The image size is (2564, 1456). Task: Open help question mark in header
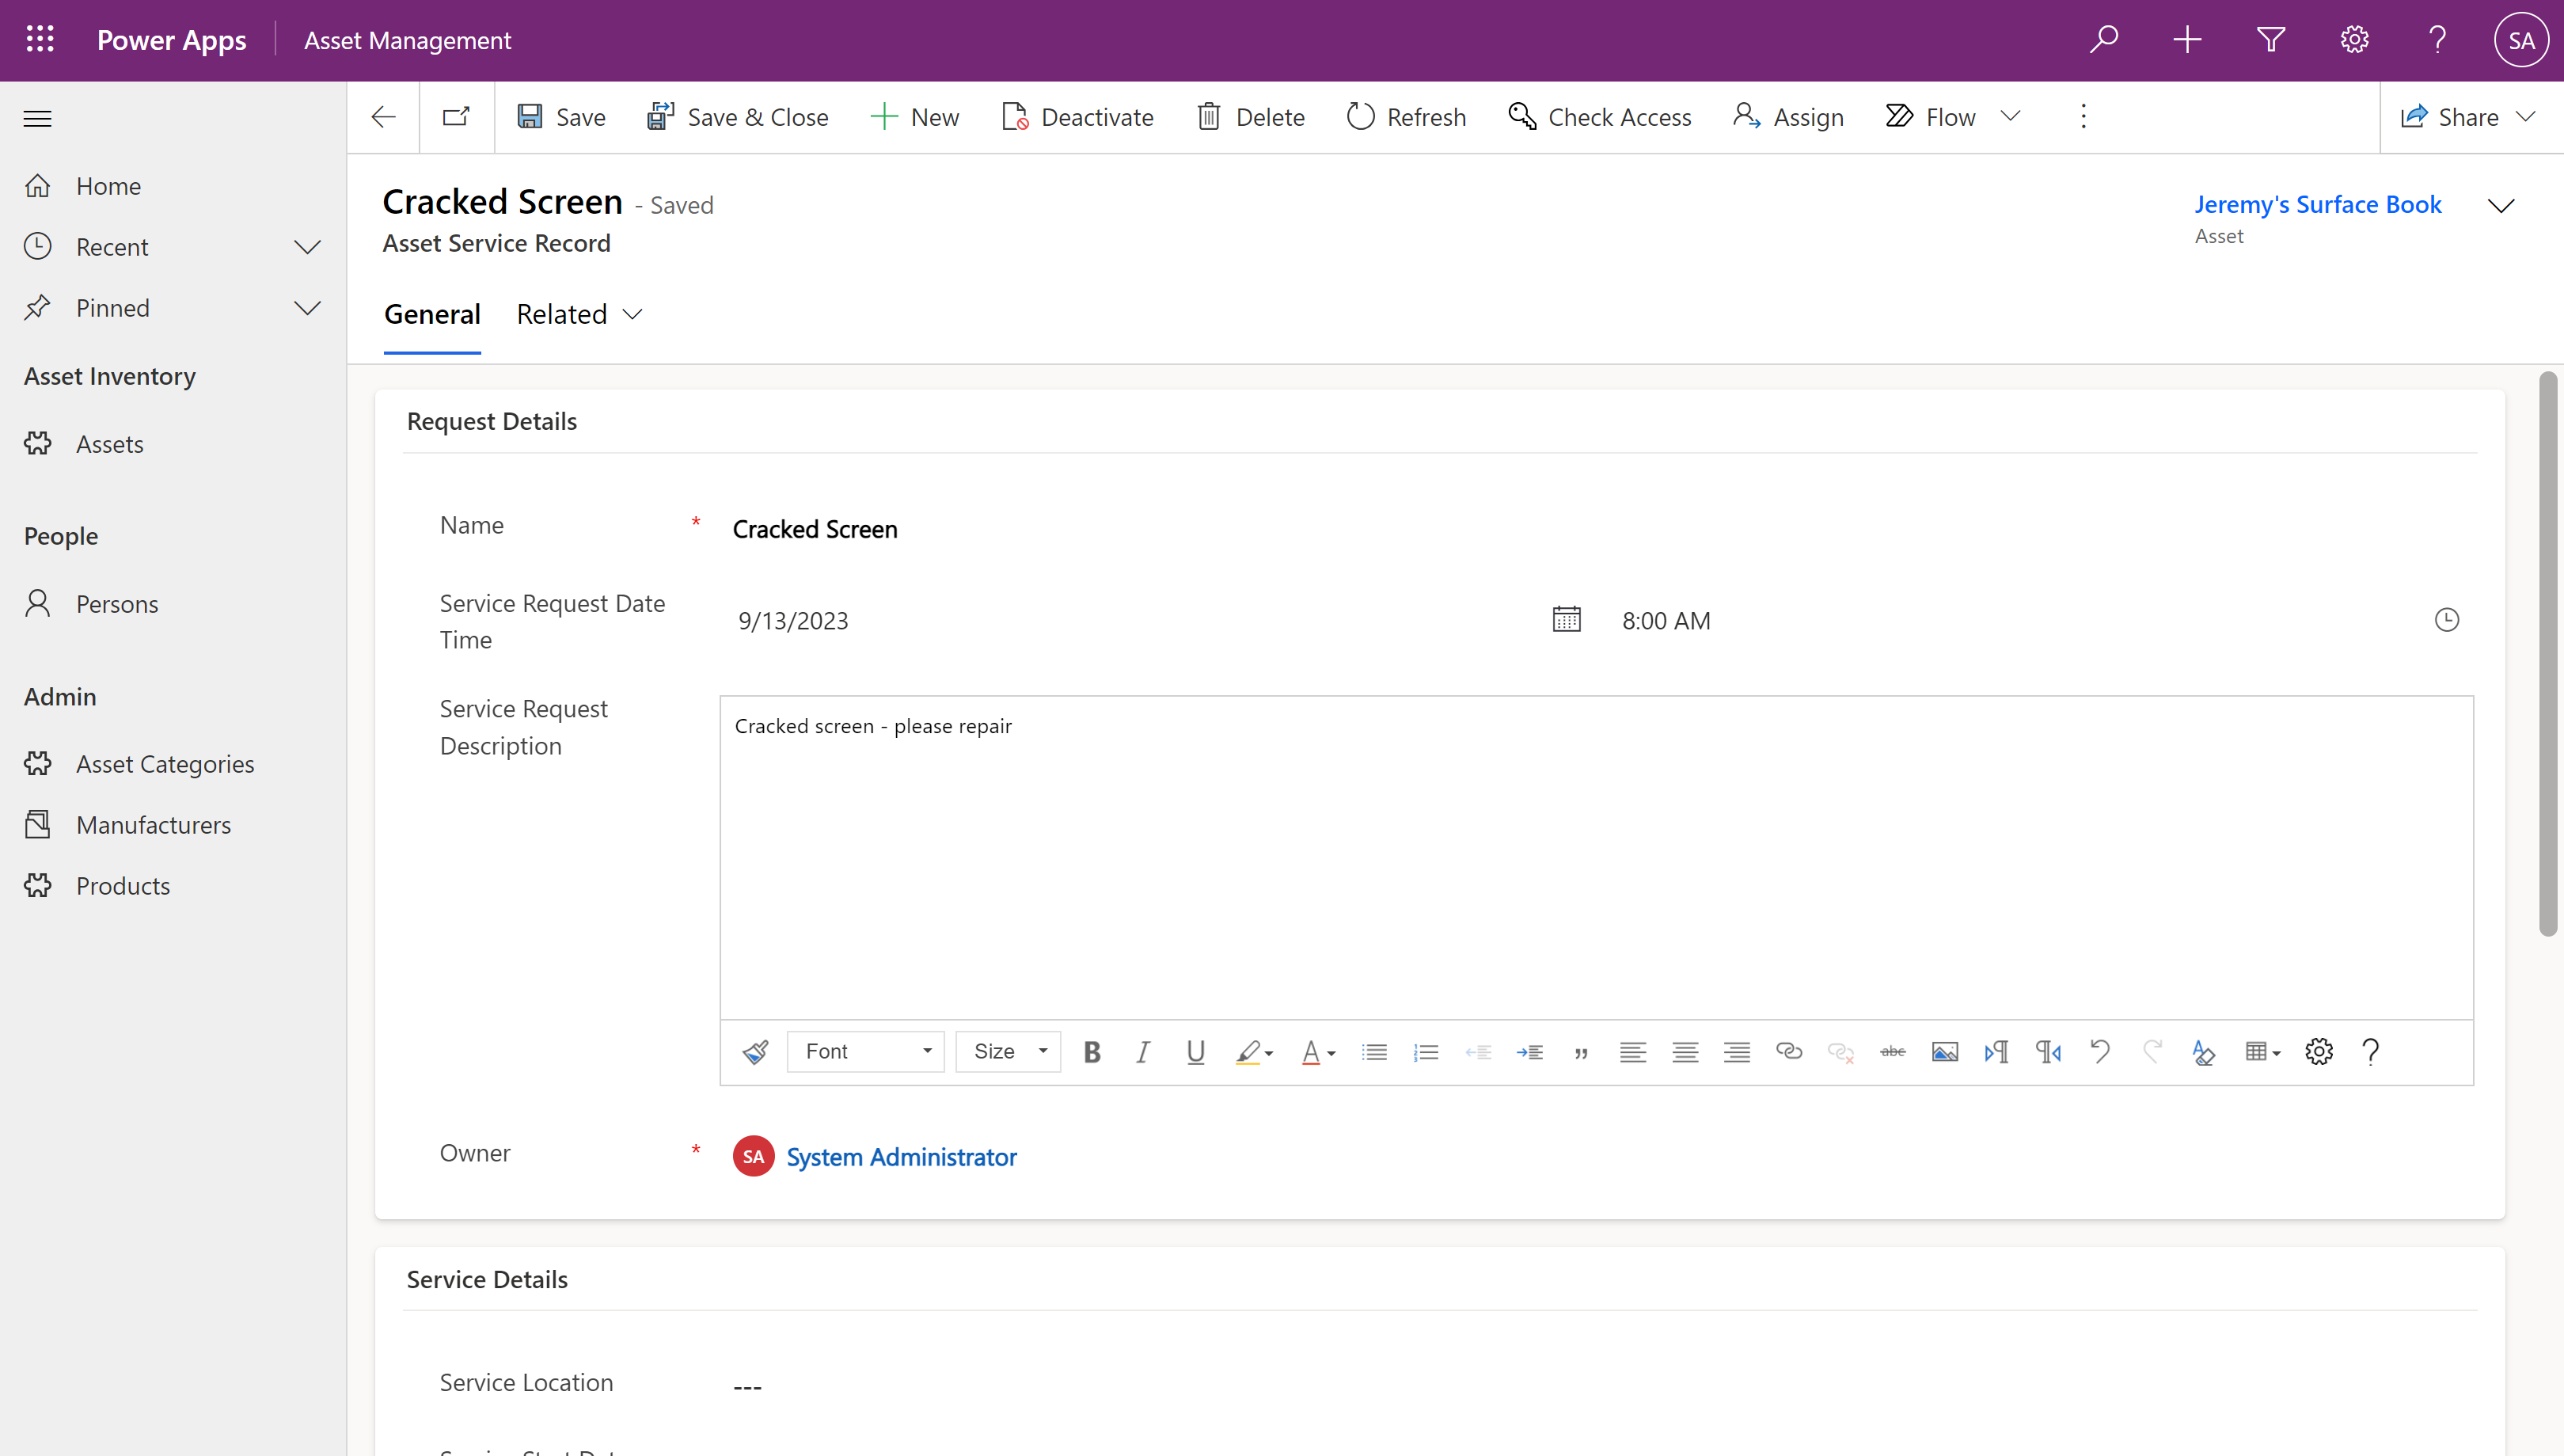(x=2437, y=40)
